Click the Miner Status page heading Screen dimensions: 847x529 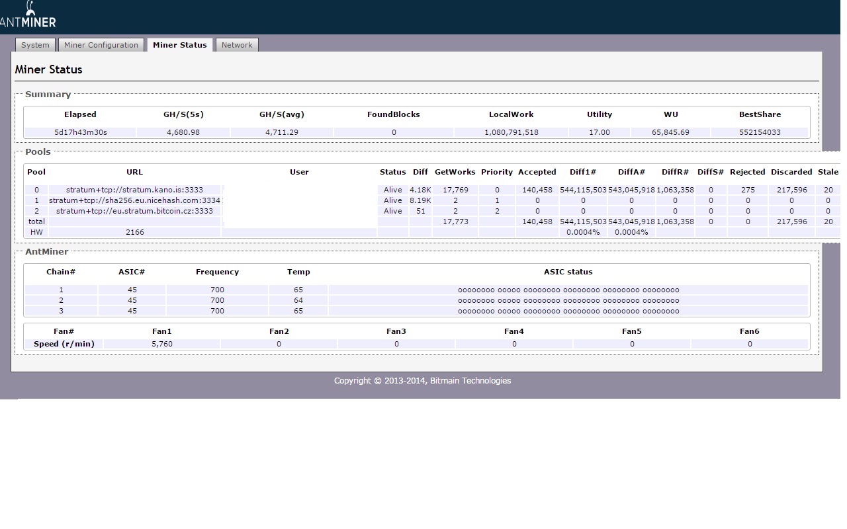[x=49, y=69]
